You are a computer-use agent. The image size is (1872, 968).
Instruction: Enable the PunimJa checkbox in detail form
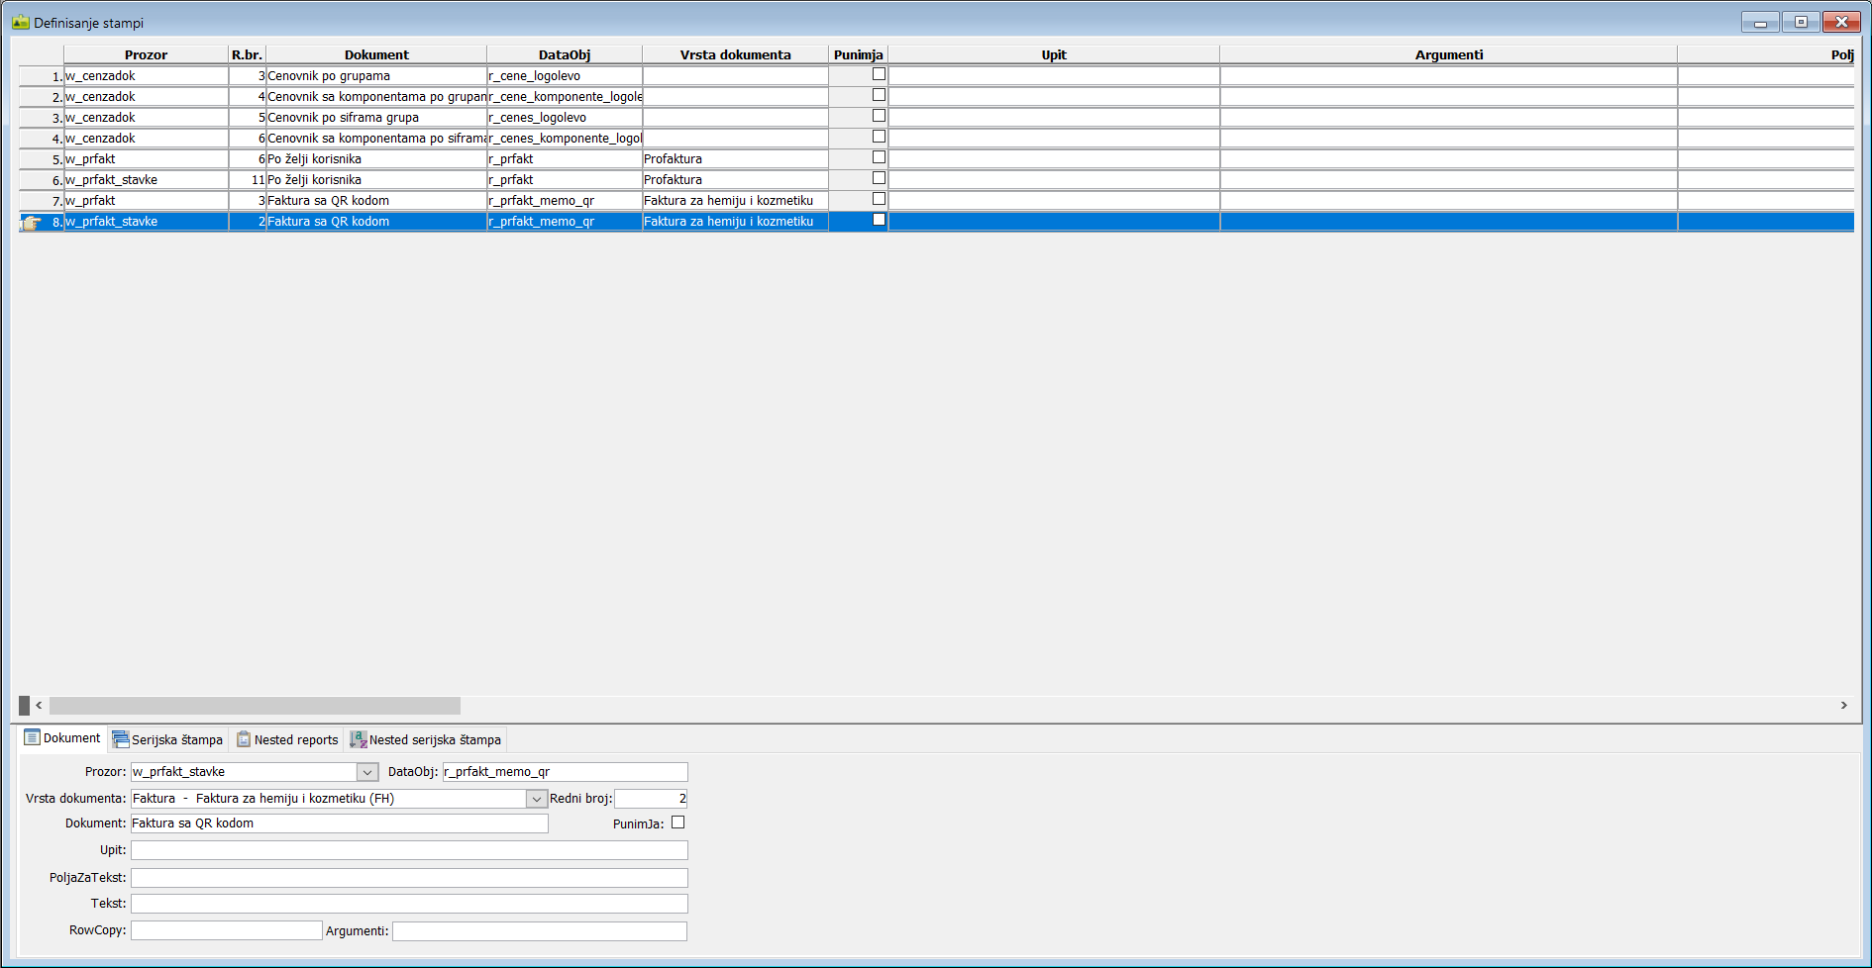(678, 823)
